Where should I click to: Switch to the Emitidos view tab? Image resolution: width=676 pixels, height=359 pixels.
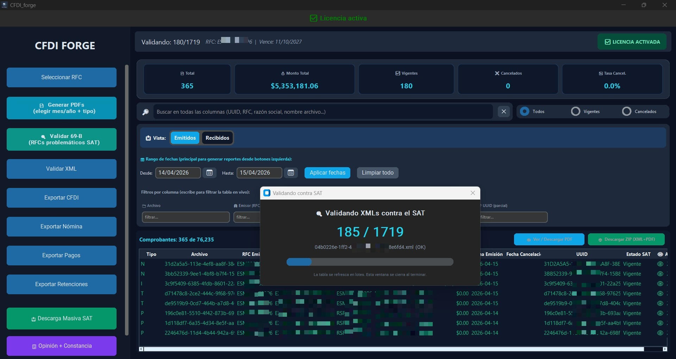point(185,138)
